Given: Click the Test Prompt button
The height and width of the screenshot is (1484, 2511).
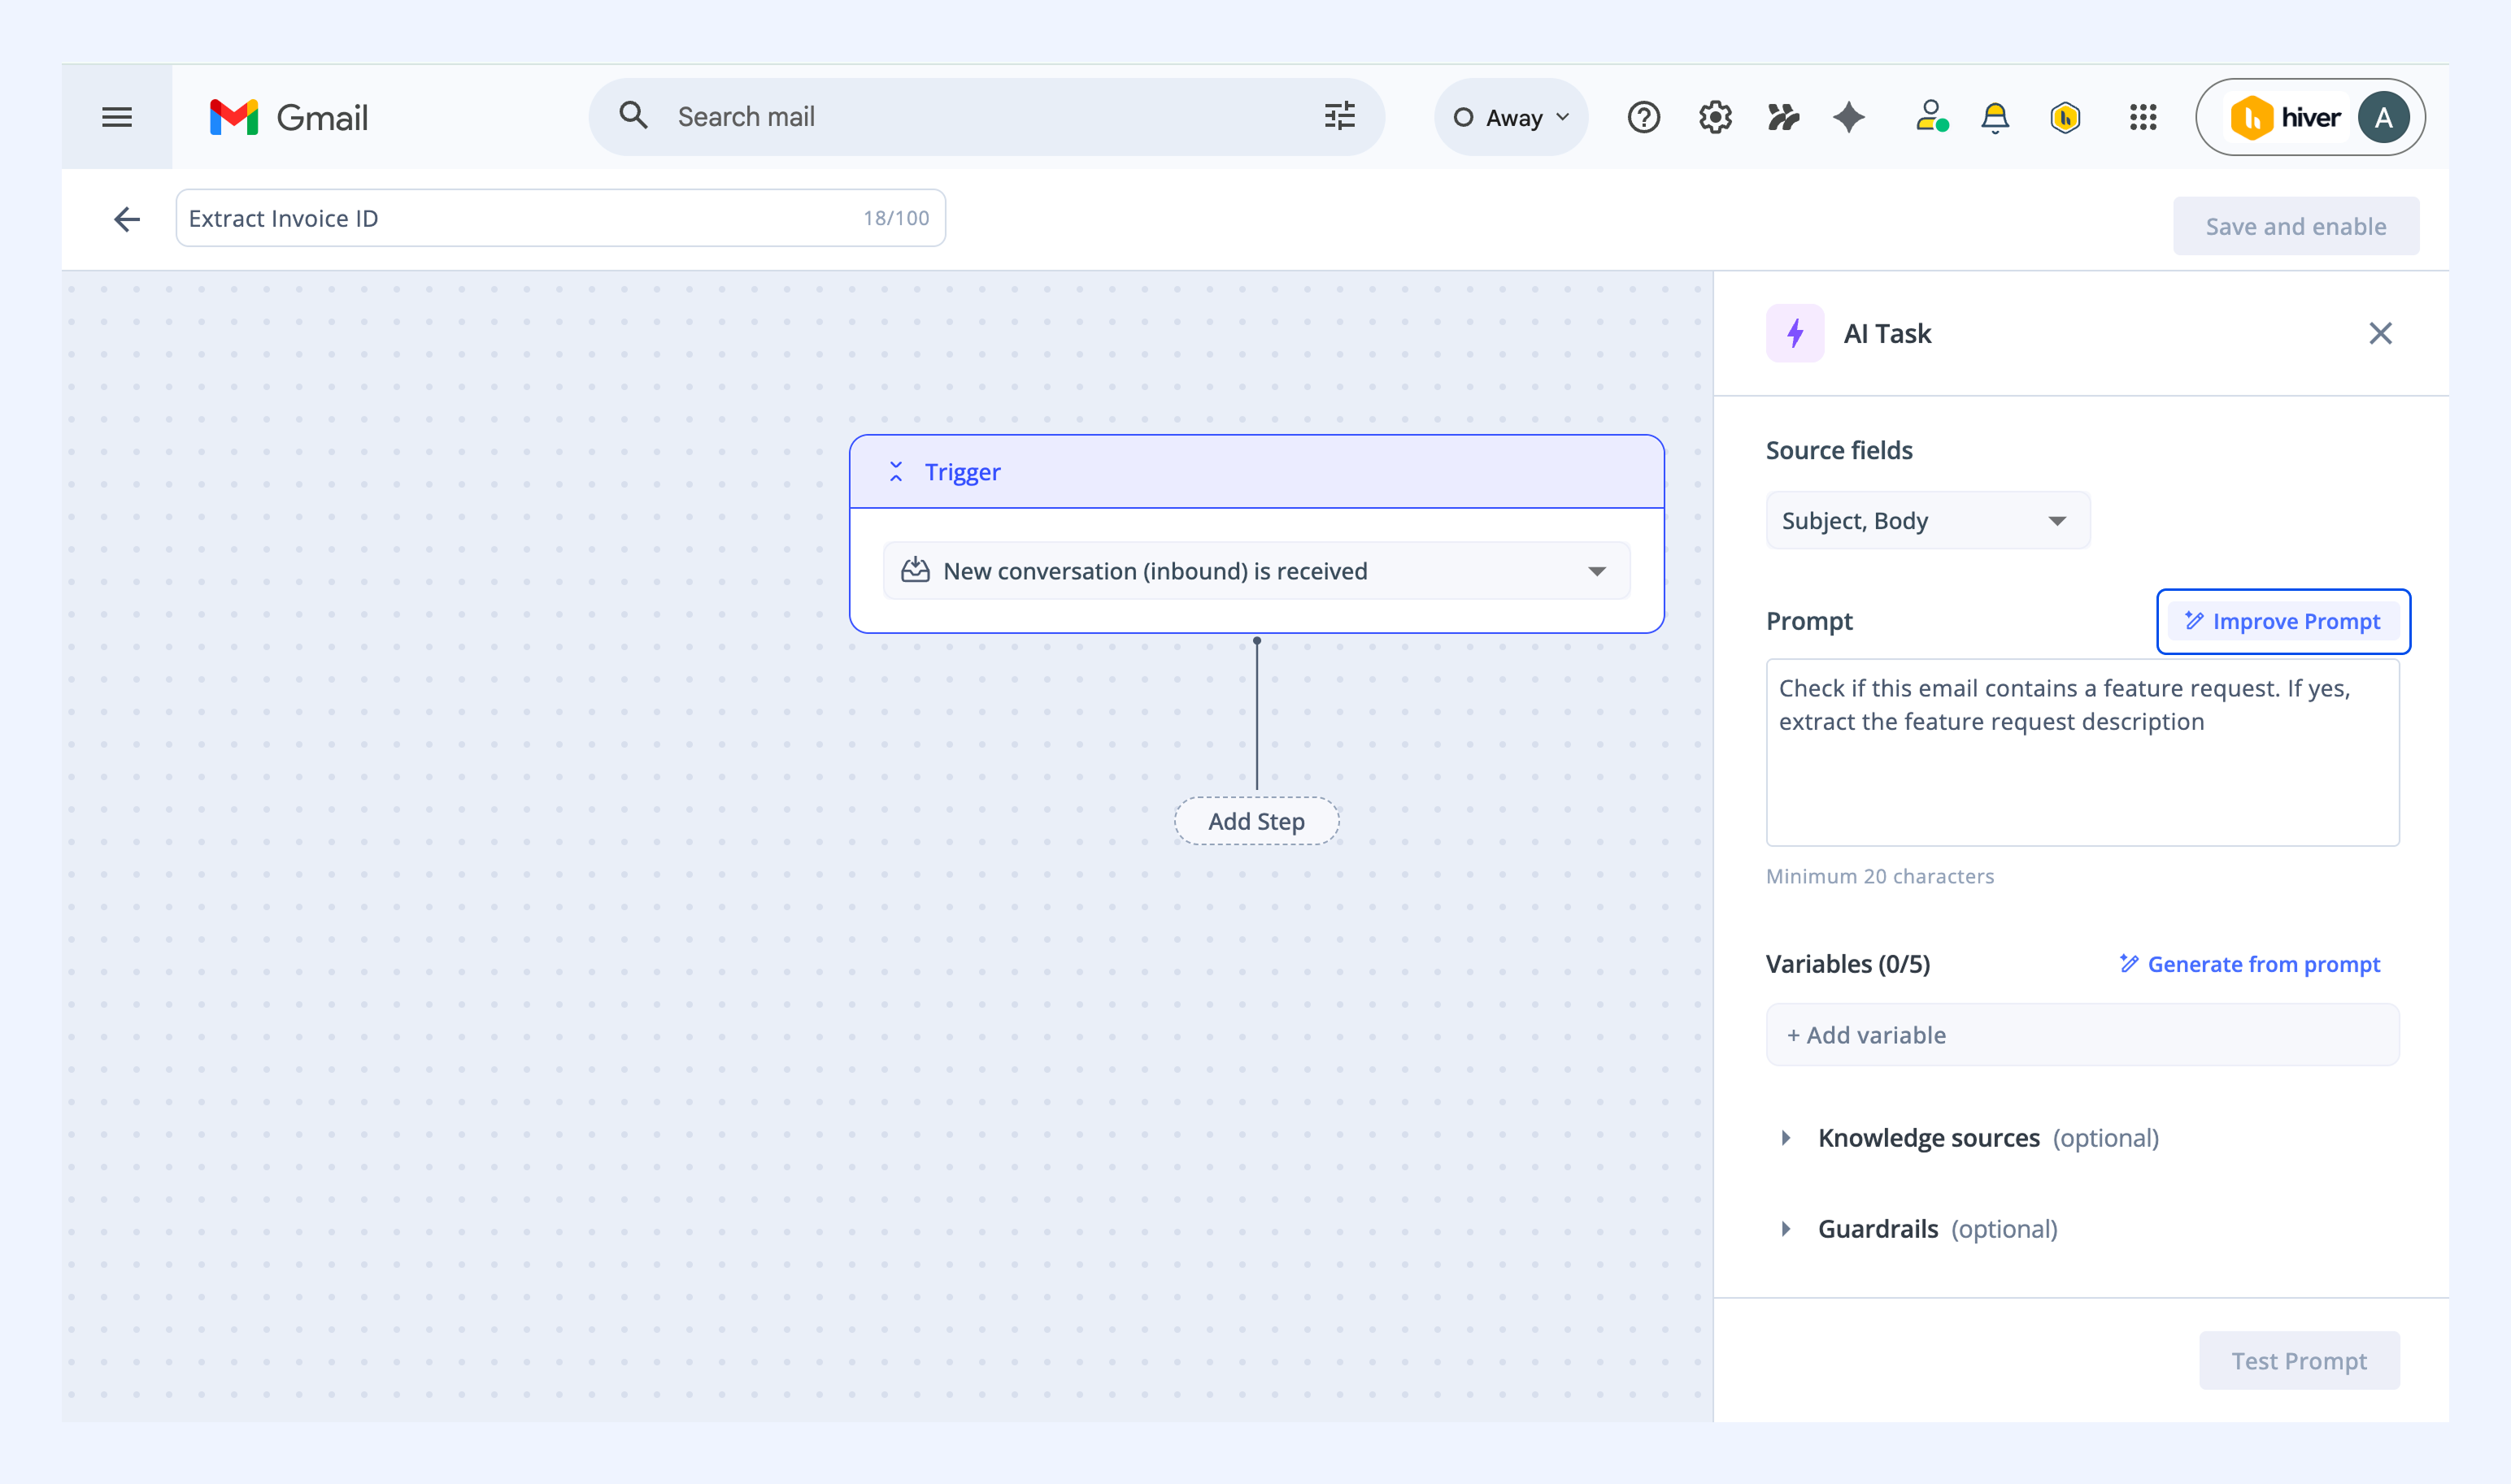Looking at the screenshot, I should pyautogui.click(x=2299, y=1361).
